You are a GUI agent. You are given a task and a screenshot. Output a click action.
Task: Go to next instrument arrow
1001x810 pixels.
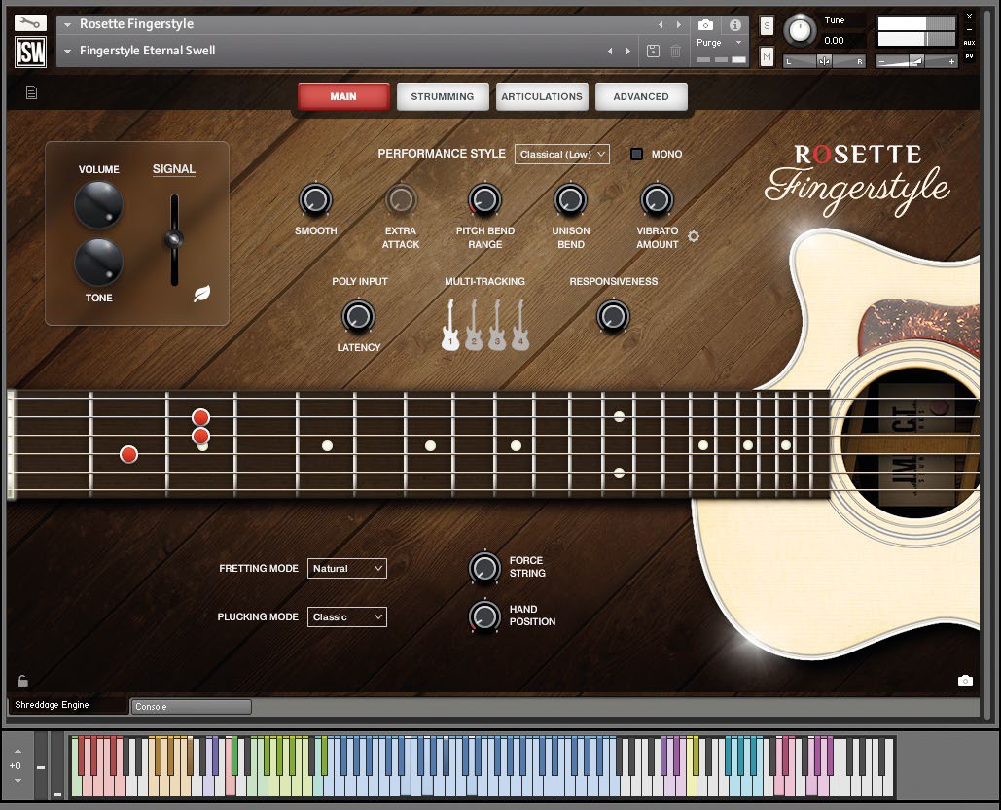pos(679,25)
